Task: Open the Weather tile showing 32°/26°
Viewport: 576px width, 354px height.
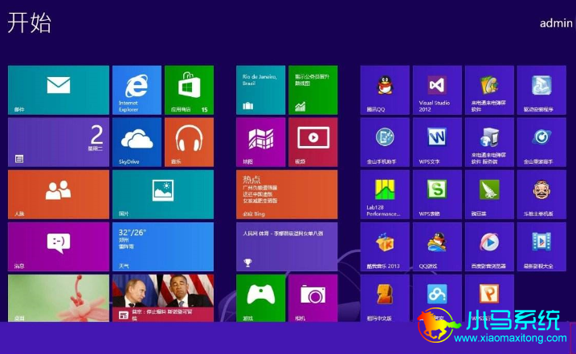Action: point(163,246)
